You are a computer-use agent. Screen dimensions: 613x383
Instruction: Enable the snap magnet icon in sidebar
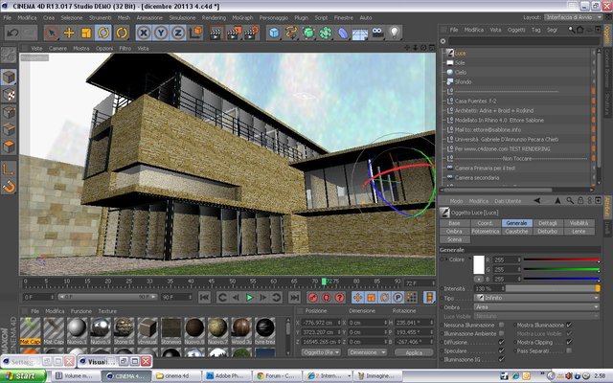[x=9, y=187]
